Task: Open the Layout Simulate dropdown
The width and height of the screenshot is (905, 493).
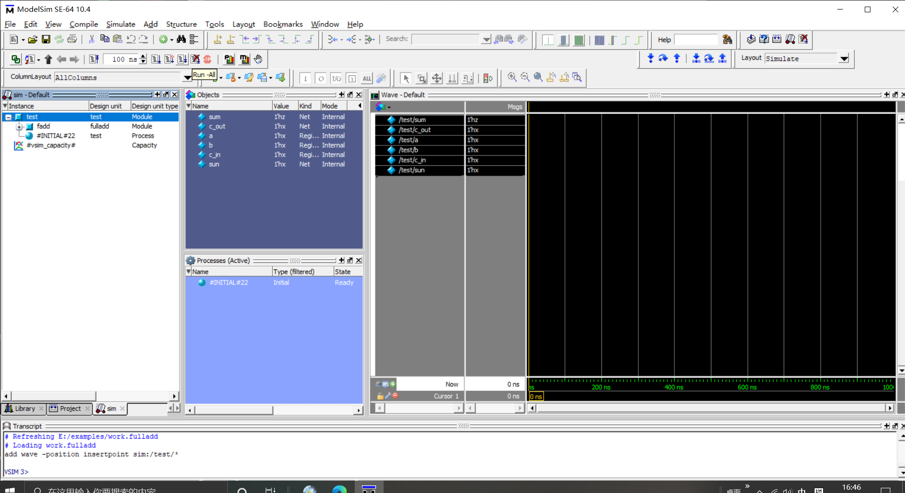Action: (x=844, y=59)
